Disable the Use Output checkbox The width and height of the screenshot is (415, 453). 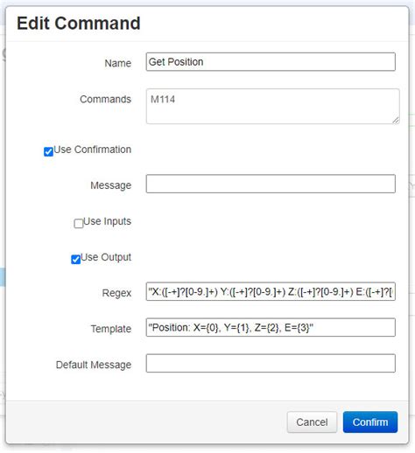pos(76,259)
